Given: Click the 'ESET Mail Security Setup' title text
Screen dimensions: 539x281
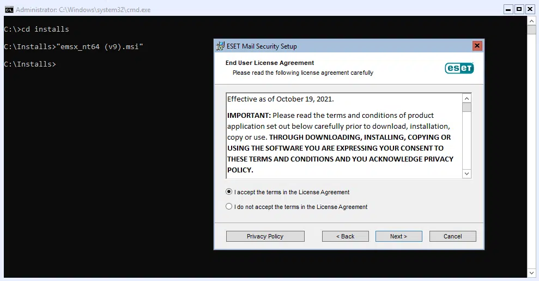Looking at the screenshot, I should pyautogui.click(x=262, y=46).
